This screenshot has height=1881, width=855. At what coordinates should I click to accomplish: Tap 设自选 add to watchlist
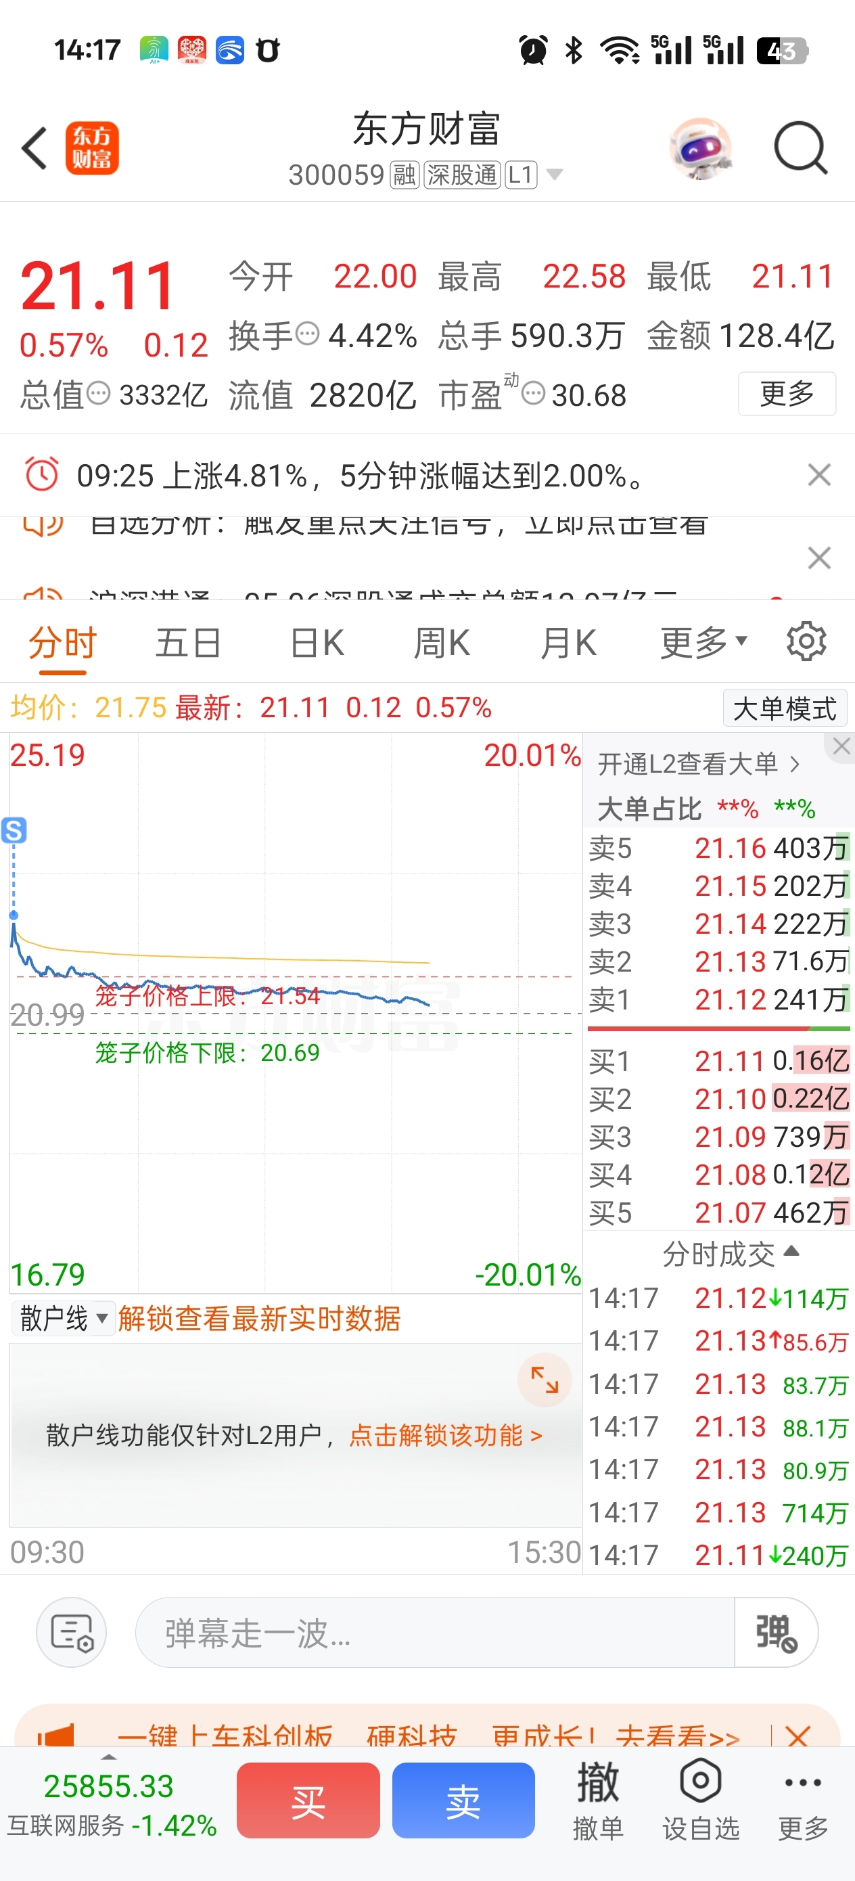tap(701, 1800)
